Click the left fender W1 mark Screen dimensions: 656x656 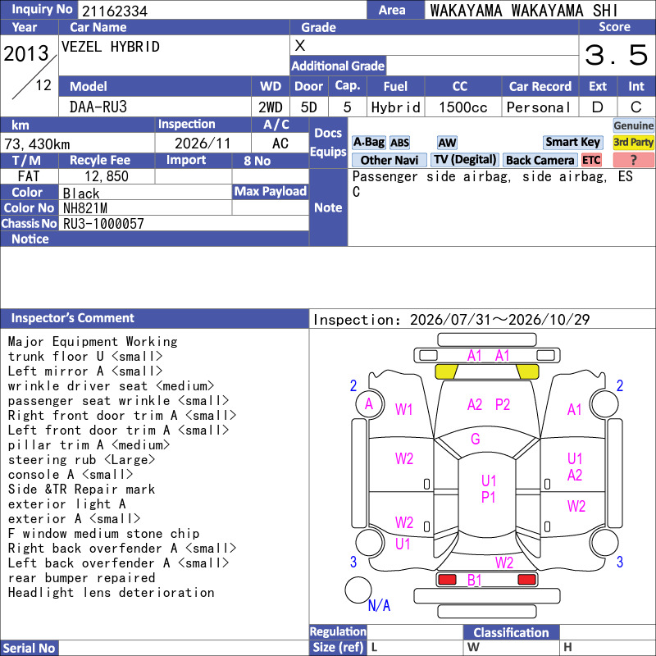pyautogui.click(x=403, y=409)
